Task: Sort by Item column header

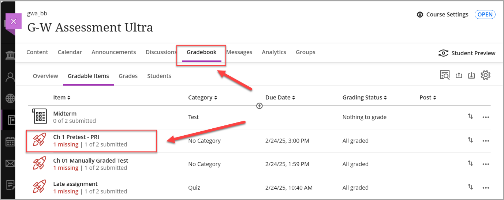Action: [62, 98]
